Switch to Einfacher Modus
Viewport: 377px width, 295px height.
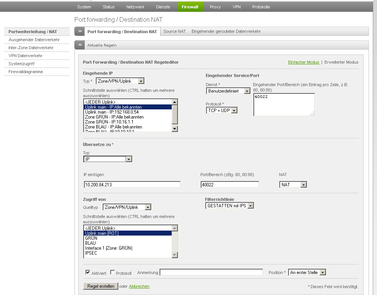303,62
